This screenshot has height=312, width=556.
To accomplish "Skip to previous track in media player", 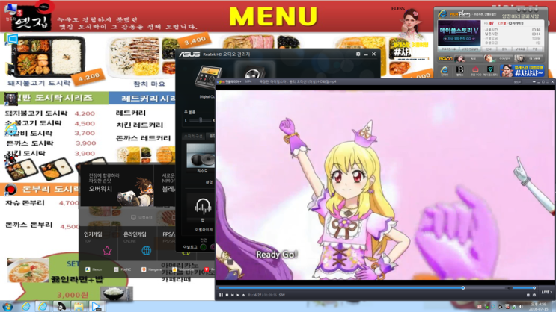I will [233, 295].
